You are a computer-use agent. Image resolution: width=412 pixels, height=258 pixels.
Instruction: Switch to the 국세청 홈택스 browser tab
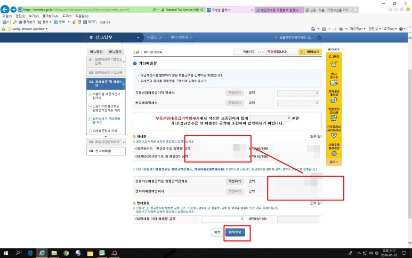coord(230,10)
